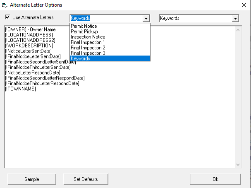
Task: Uncheck the Use Alternate Letters checkbox
Action: coord(7,17)
